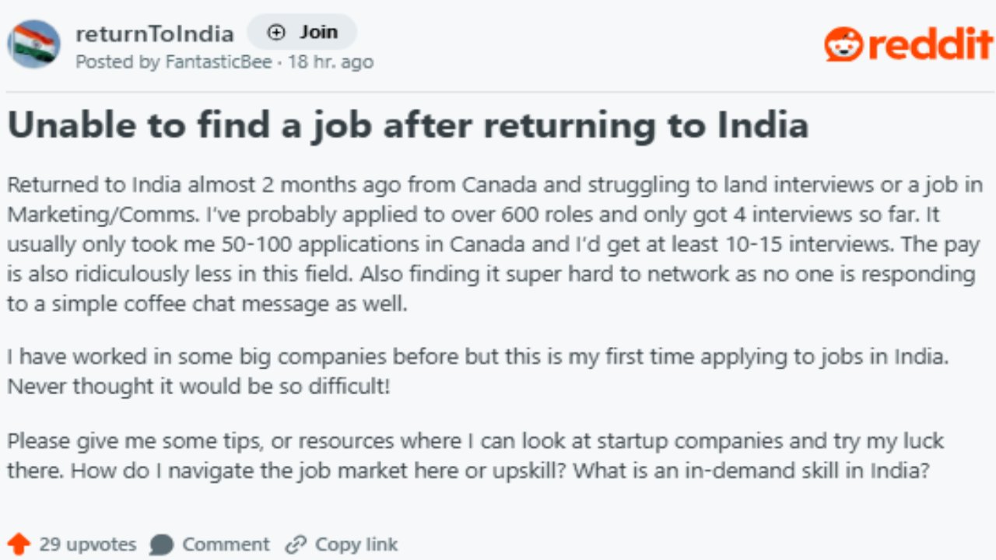Open comments via the speech bubble icon
996x560 pixels.
point(160,544)
